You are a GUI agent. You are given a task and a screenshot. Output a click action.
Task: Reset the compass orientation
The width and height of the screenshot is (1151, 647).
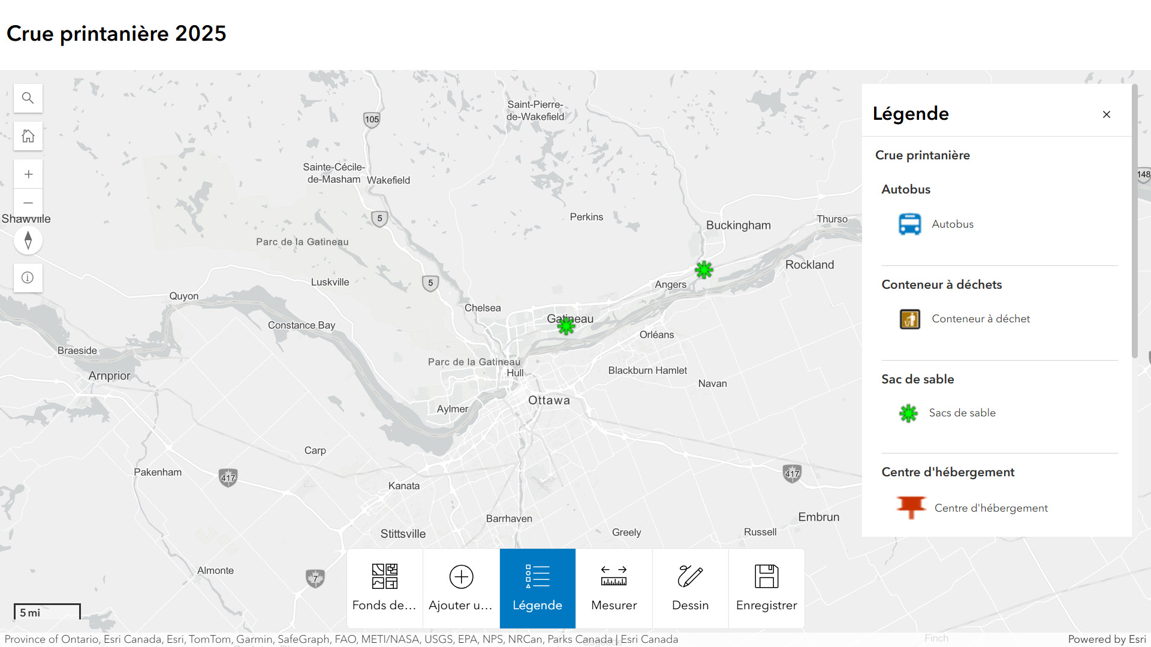[28, 241]
